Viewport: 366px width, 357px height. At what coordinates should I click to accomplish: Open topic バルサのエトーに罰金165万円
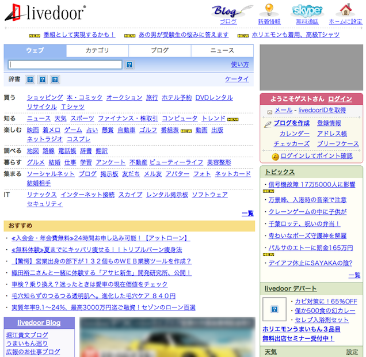311,248
